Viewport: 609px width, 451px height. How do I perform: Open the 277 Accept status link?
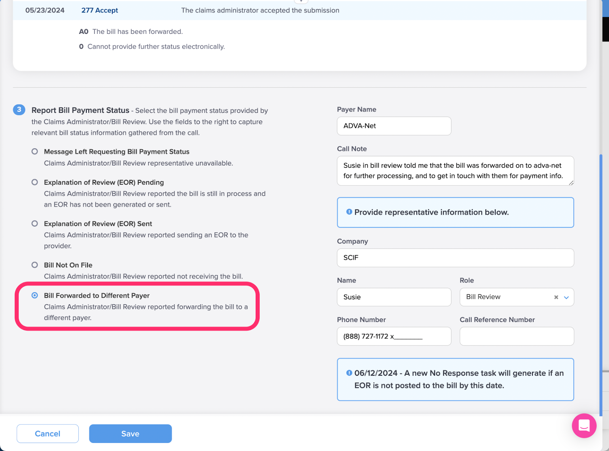click(x=100, y=10)
